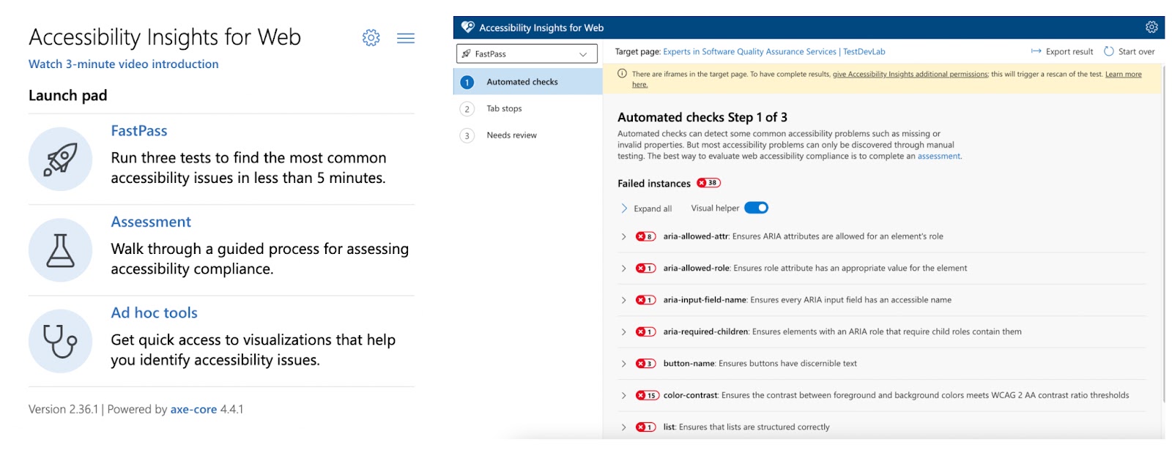Click step 3 circle for Needs review

[467, 135]
